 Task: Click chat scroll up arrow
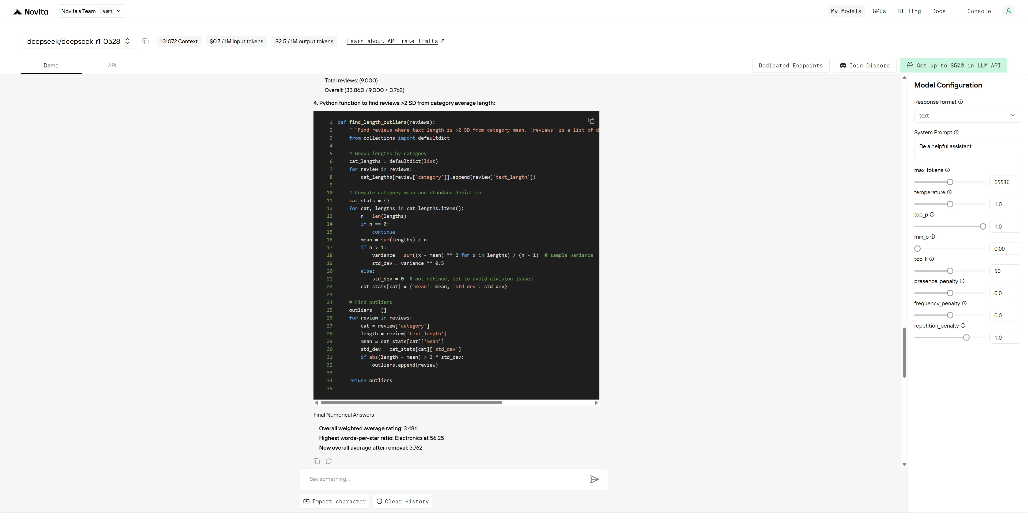(x=904, y=78)
